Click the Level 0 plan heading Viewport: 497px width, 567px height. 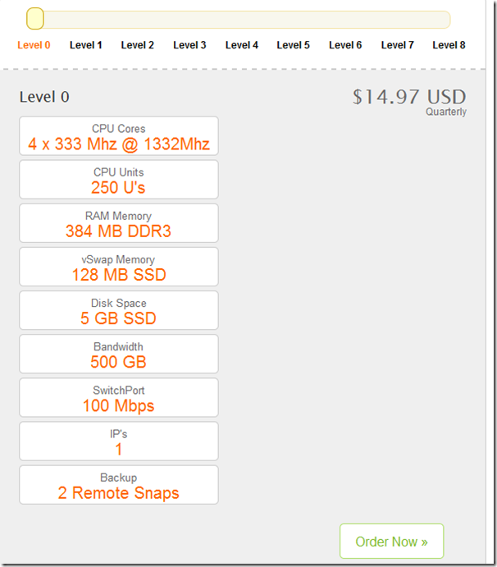click(44, 97)
